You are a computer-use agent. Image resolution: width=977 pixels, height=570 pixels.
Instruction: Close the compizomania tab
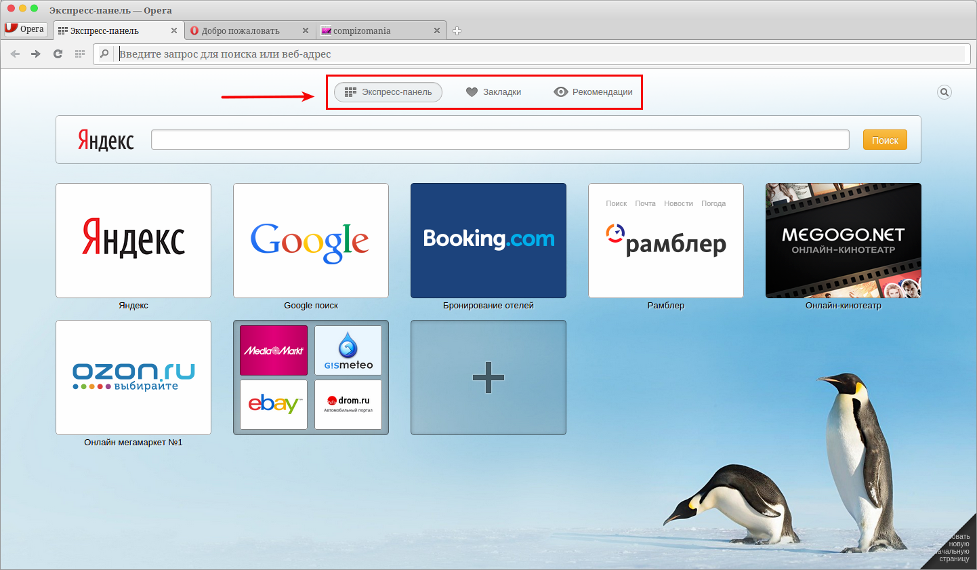coord(437,30)
